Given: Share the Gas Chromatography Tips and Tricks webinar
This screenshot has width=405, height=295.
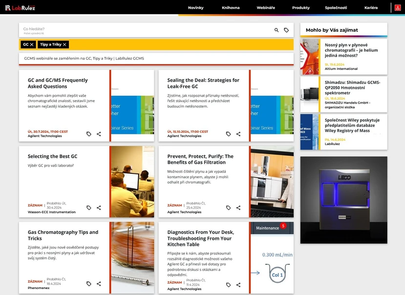Looking at the screenshot, I should click(x=99, y=284).
